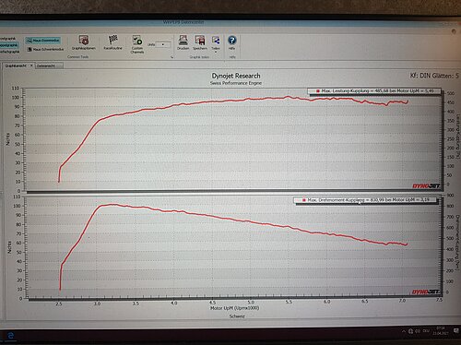Save the graph using Speichern
This screenshot has height=345, width=461.
[x=200, y=42]
